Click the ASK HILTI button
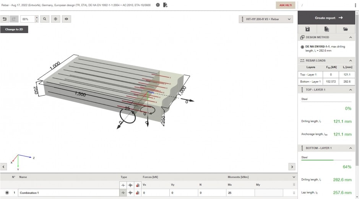This screenshot has height=199, width=359. click(285, 5)
